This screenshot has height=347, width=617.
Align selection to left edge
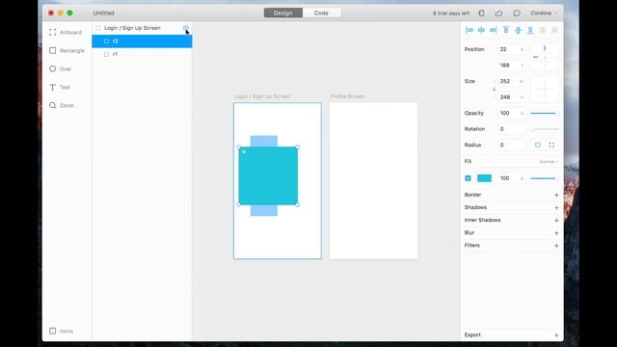[x=469, y=30]
